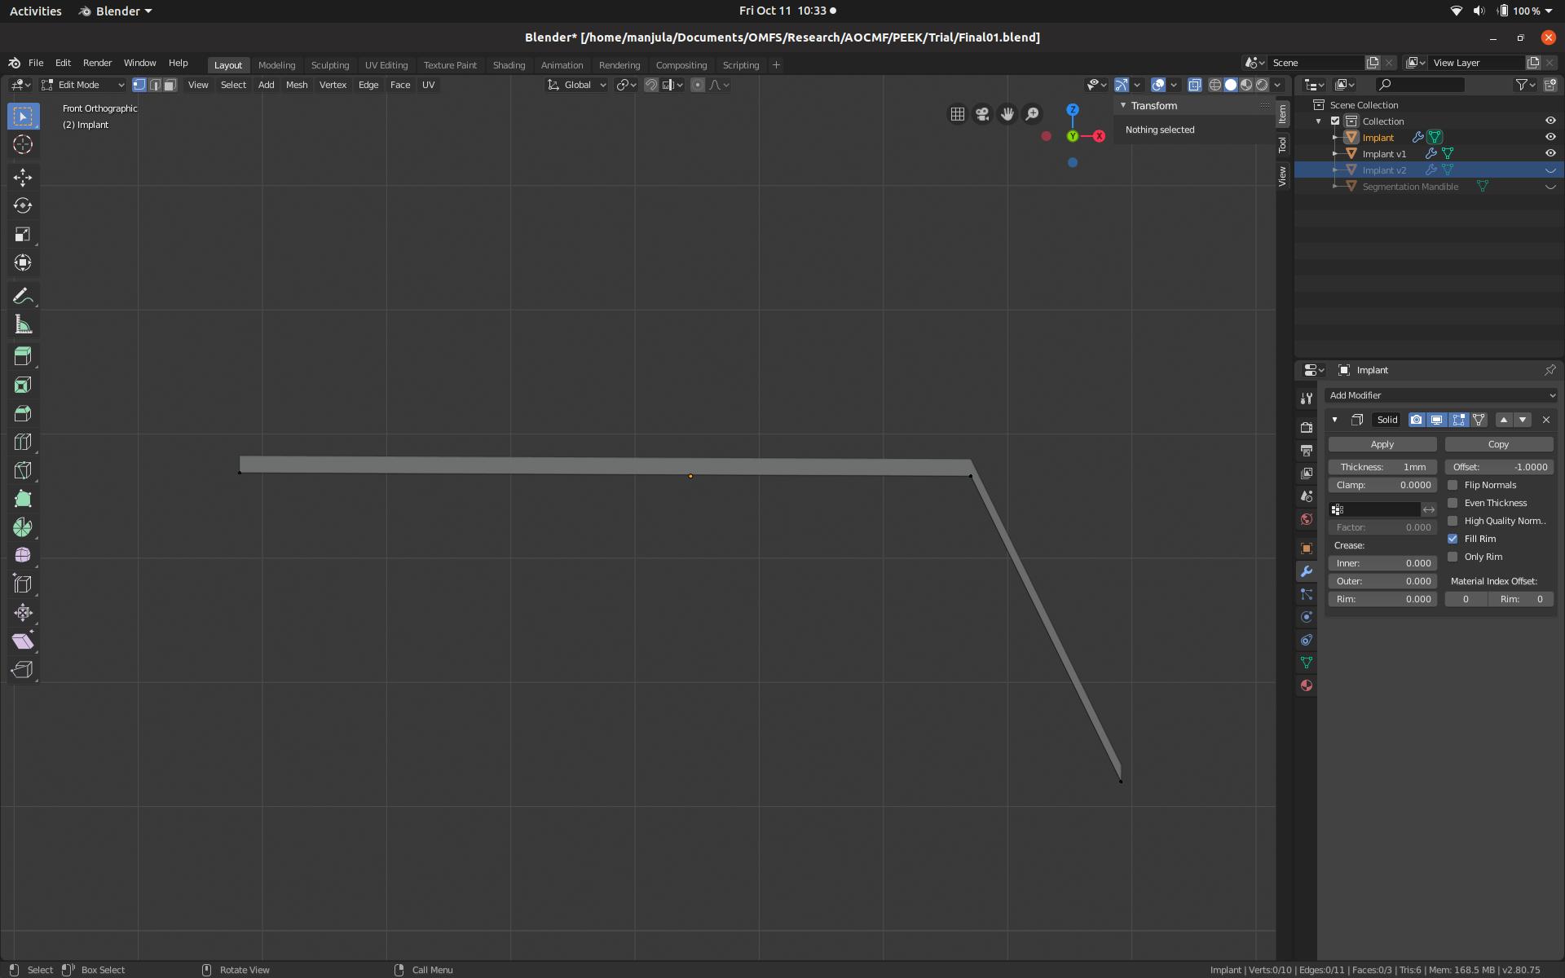Image resolution: width=1565 pixels, height=978 pixels.
Task: Switch to the Sculpting workspace tab
Action: [x=329, y=65]
